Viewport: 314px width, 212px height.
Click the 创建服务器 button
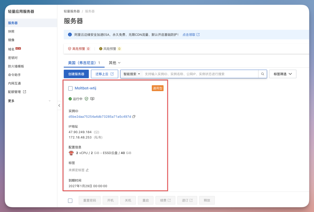(x=76, y=74)
